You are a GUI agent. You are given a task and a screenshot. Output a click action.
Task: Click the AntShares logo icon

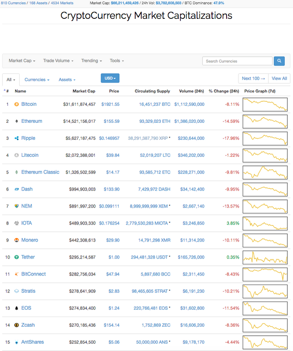point(16,342)
